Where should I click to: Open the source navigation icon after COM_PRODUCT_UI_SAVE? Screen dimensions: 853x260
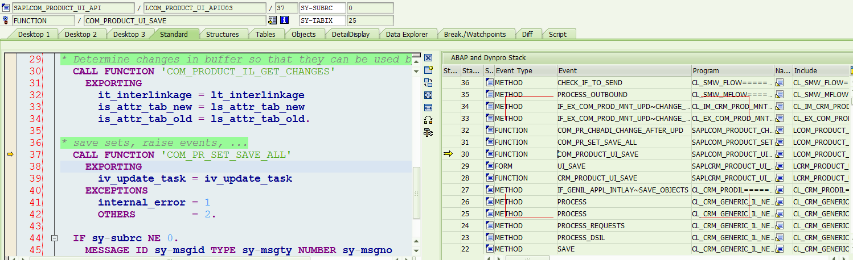point(272,20)
